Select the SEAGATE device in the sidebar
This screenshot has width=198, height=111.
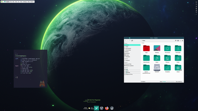(x=132, y=73)
